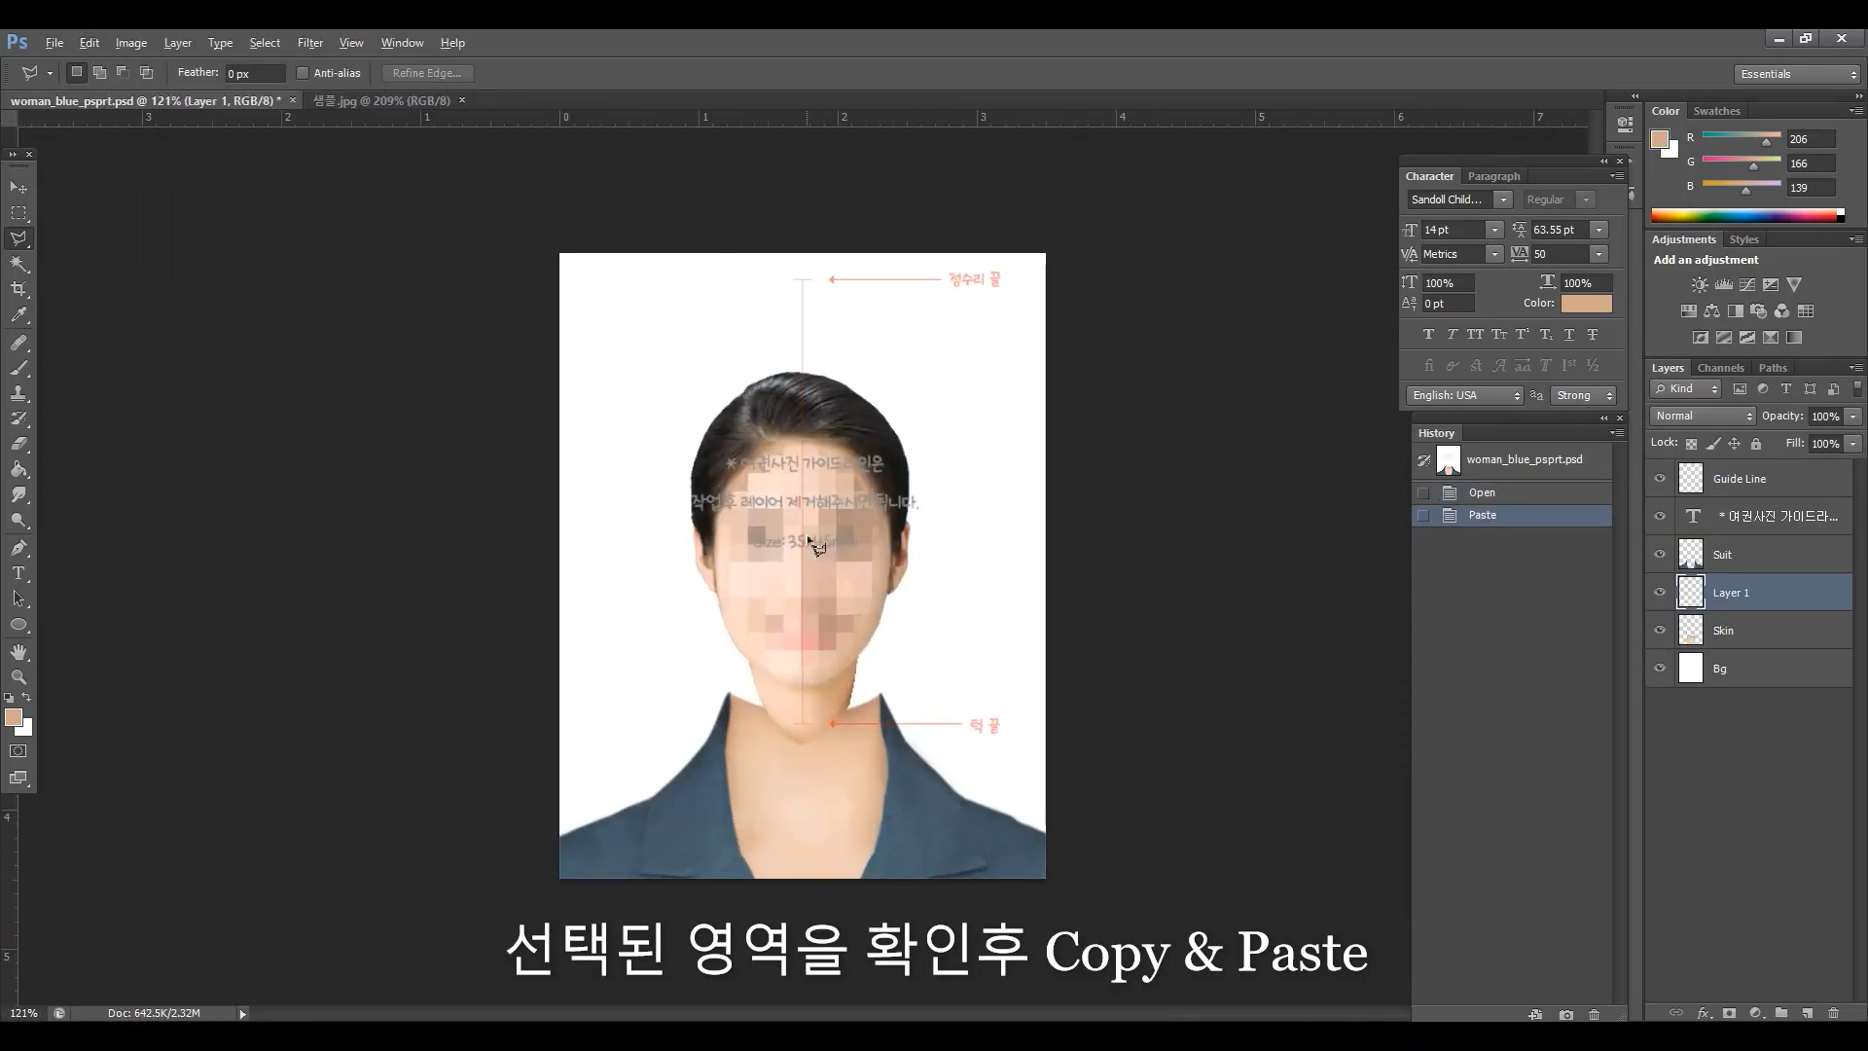The height and width of the screenshot is (1051, 1868).
Task: Select the Clone Stamp tool
Action: 18,393
